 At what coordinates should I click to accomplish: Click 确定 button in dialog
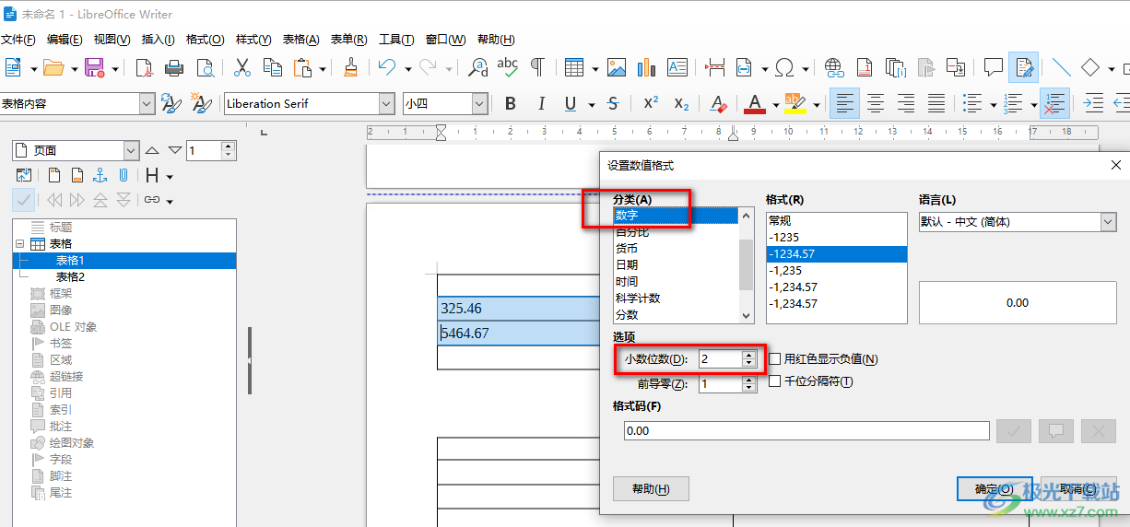tap(995, 488)
